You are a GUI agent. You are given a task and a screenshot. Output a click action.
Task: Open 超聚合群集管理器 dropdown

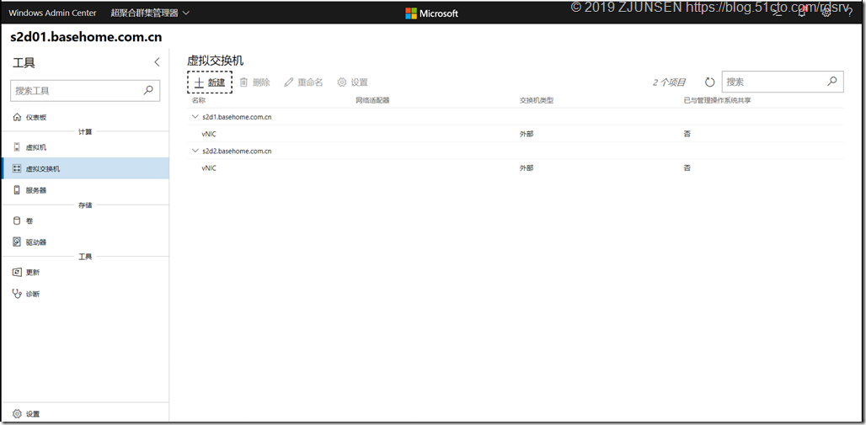[x=150, y=13]
